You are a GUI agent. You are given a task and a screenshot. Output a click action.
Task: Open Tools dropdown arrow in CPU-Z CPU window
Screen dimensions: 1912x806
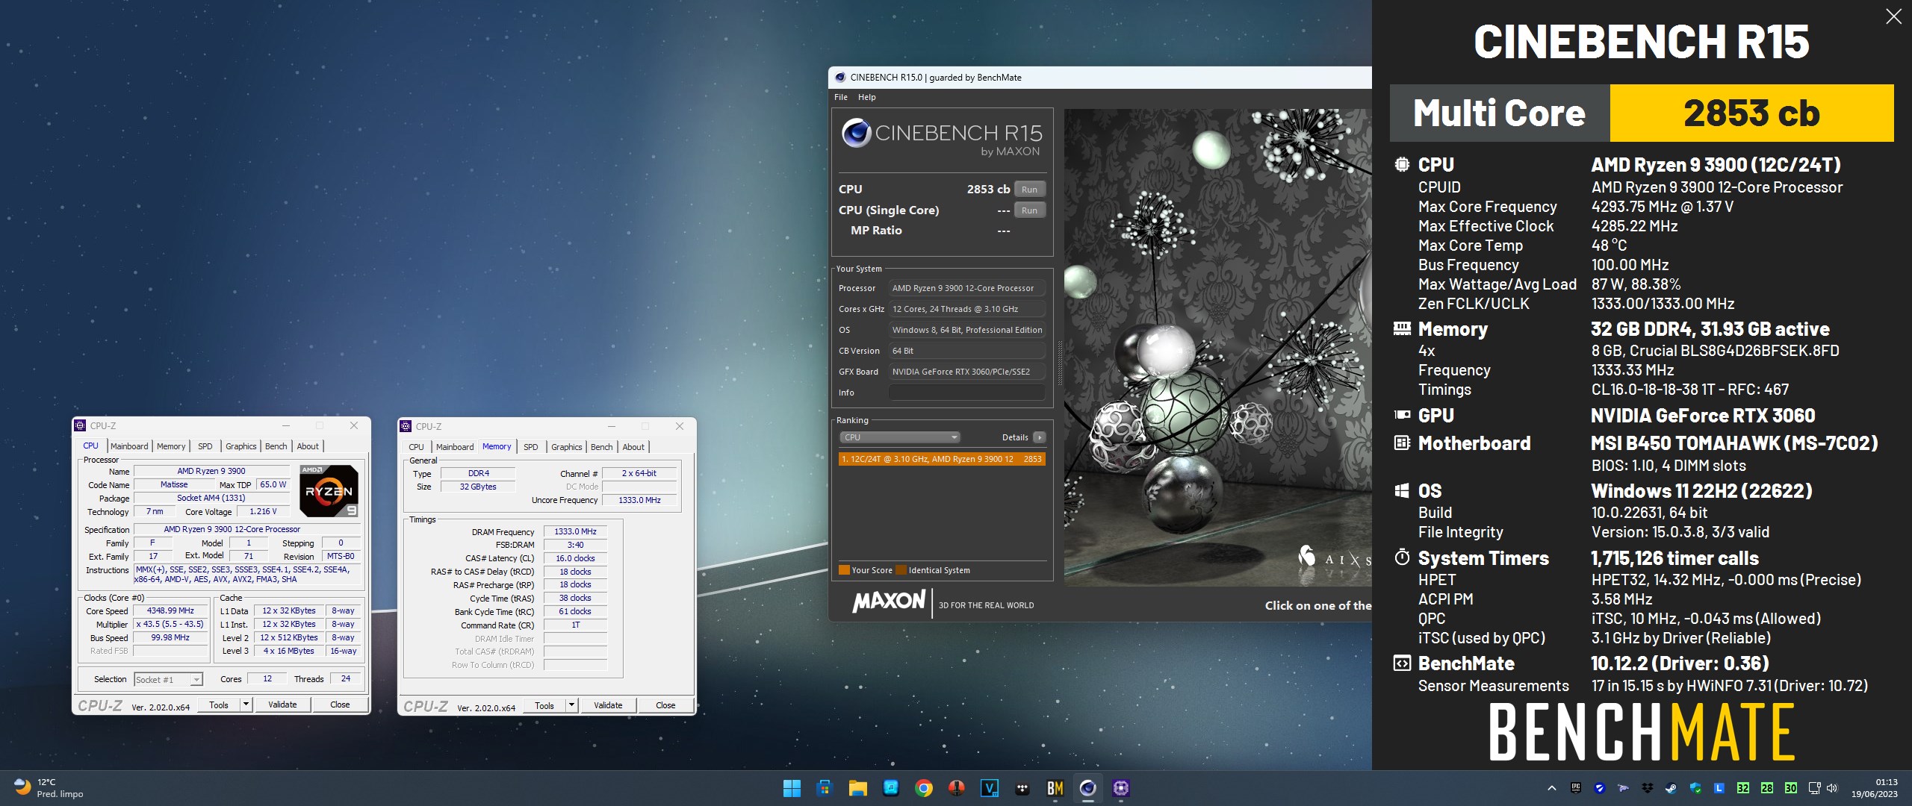point(246,705)
